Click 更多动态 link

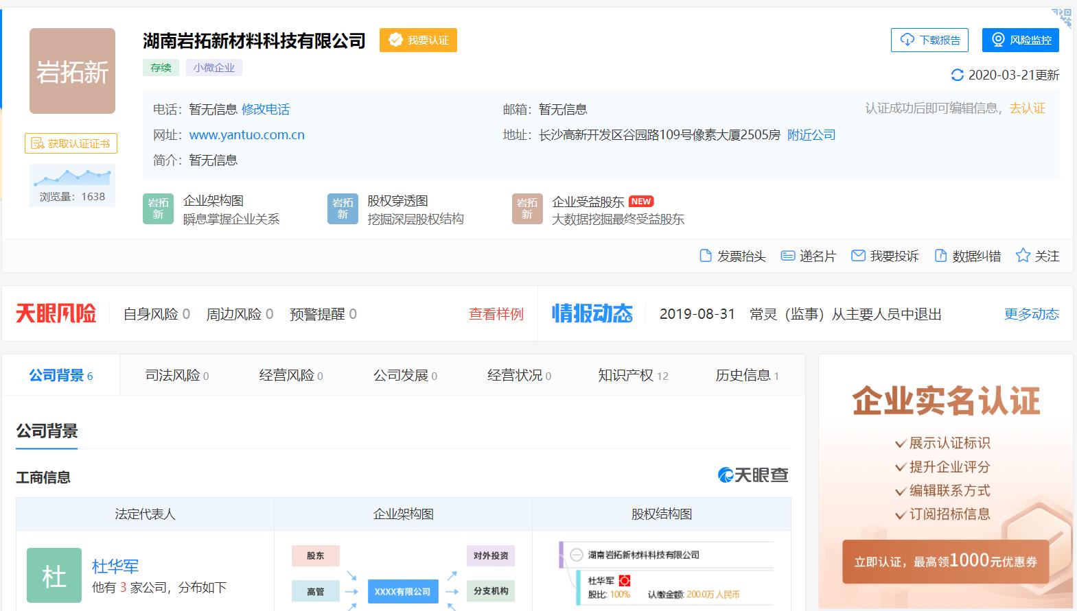tap(1032, 314)
